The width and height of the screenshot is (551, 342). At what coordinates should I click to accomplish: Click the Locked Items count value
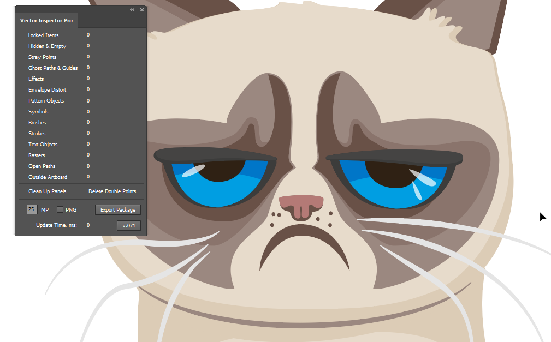point(88,35)
